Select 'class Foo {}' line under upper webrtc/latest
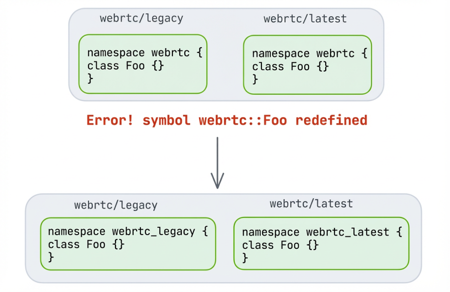The image size is (450, 292). click(290, 66)
